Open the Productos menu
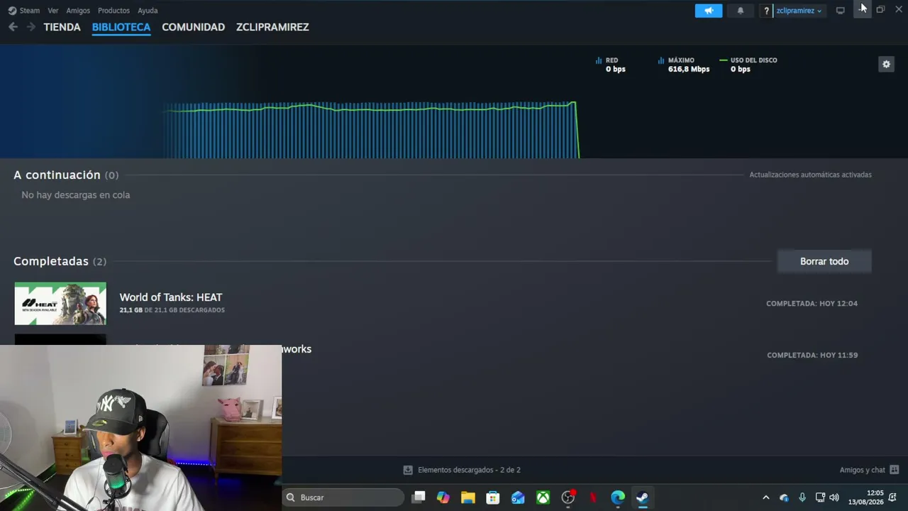 [x=113, y=11]
